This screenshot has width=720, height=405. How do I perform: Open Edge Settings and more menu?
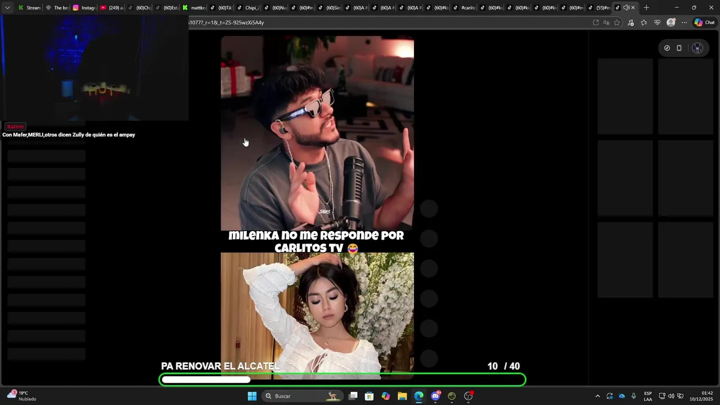[684, 22]
